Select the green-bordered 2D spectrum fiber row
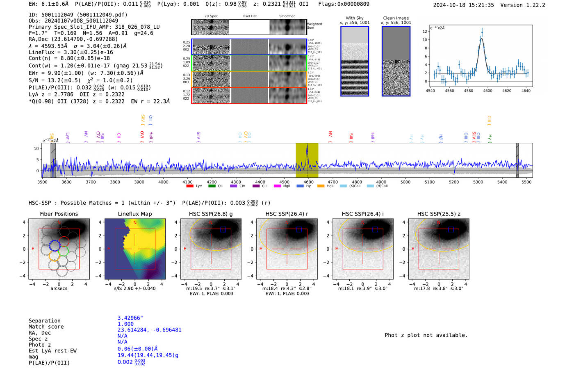 (249, 63)
